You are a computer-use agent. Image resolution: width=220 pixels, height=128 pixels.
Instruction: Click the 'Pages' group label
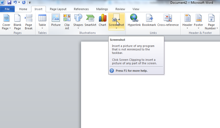[x=18, y=33]
